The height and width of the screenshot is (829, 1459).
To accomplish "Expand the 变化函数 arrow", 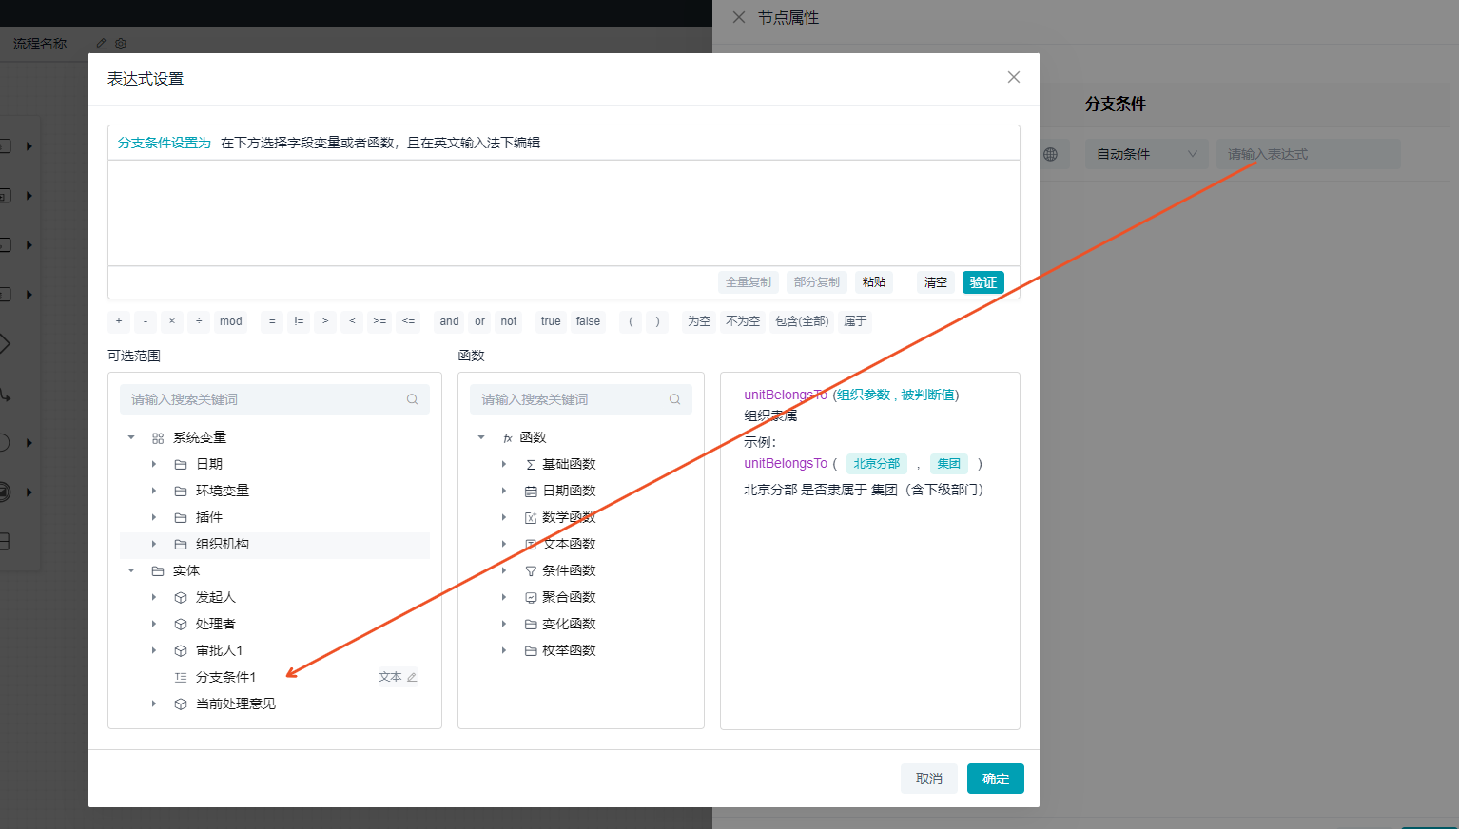I will tap(504, 624).
